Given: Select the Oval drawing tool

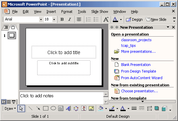Looking at the screenshot, I should coord(53,108).
